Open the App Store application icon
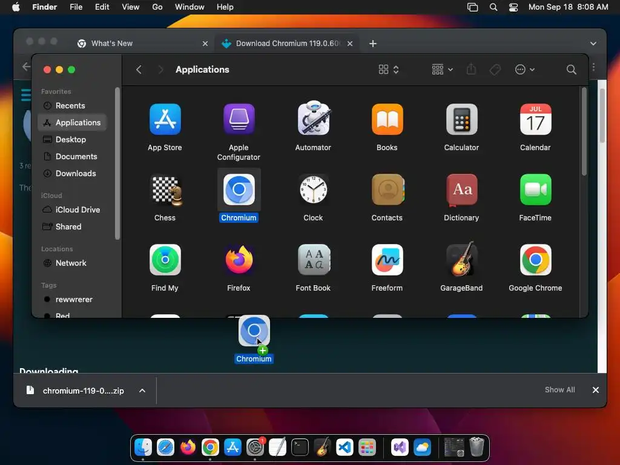The height and width of the screenshot is (465, 620). [165, 119]
